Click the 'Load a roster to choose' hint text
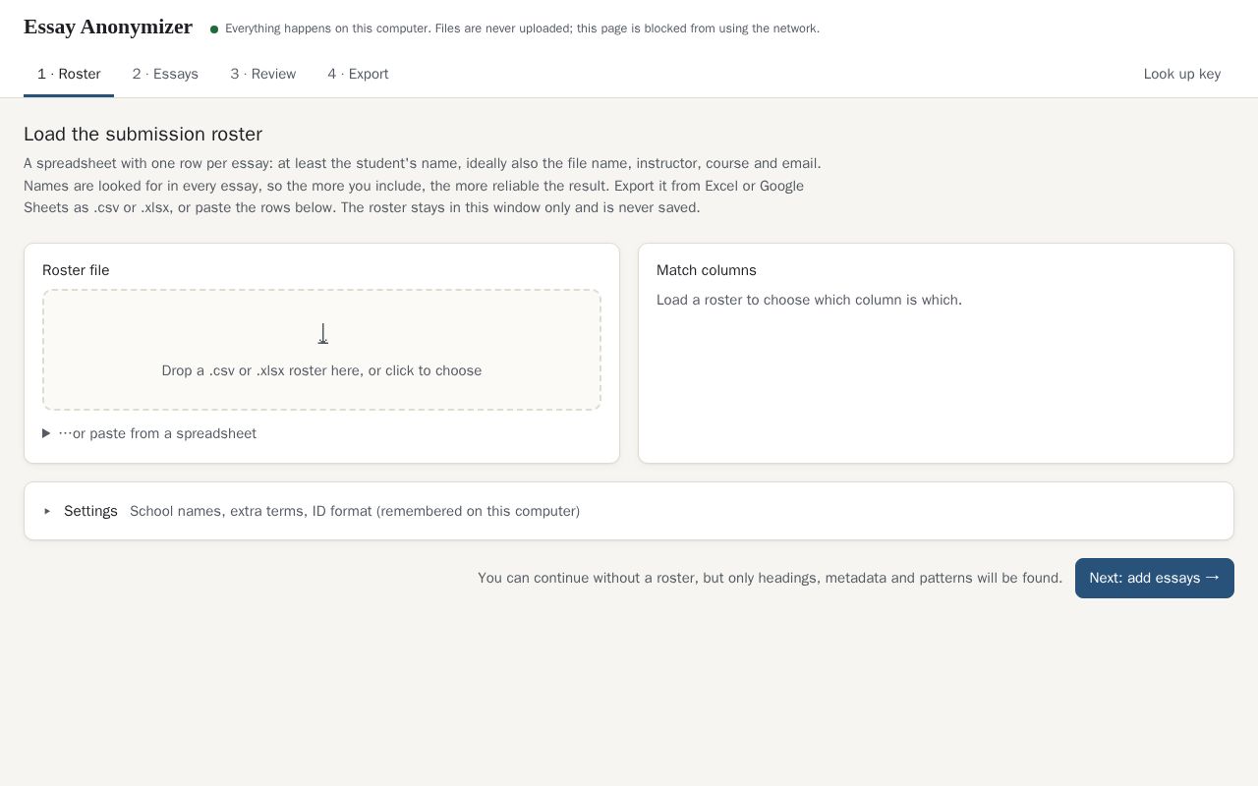The image size is (1258, 786). click(x=809, y=300)
